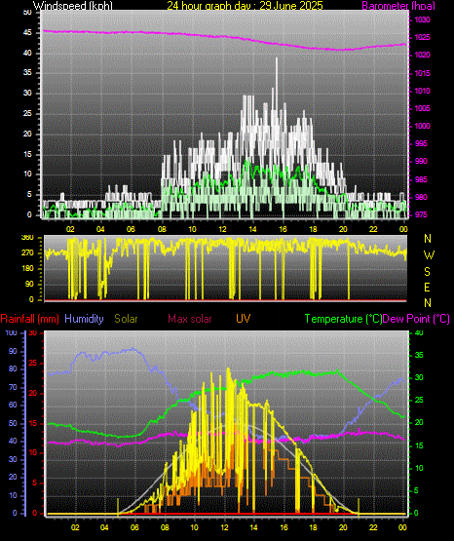Click the 1000 barometer axis value
454x541 pixels.
coord(422,126)
